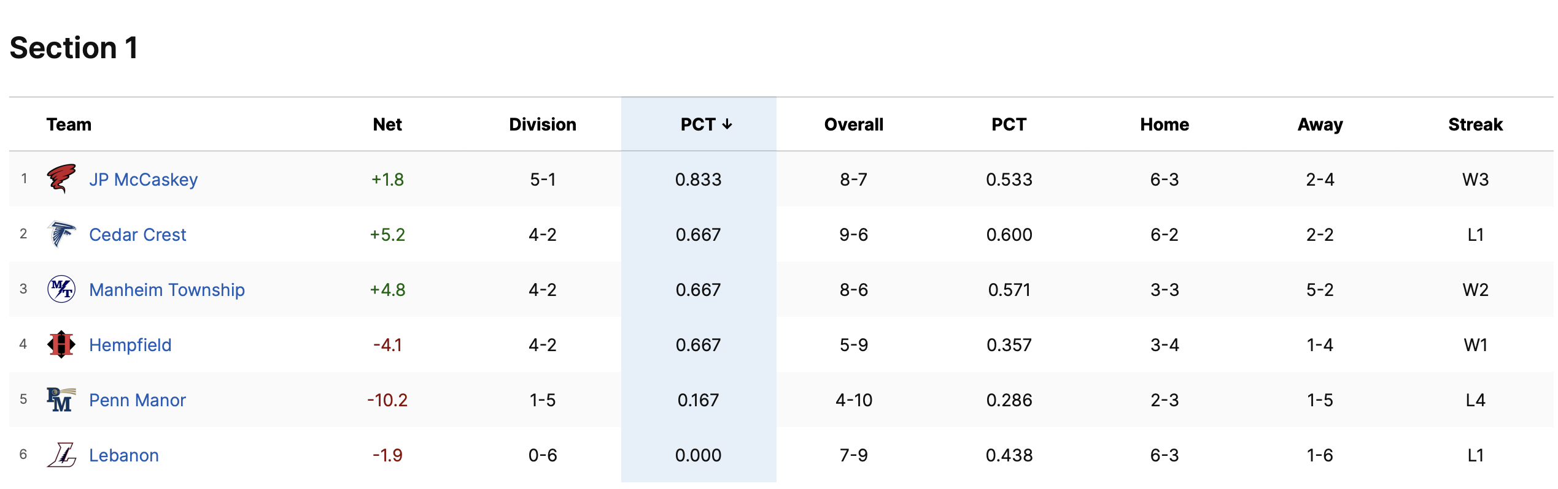Sort table by Net column header
Viewport: 1558px width, 489px height.
tap(387, 124)
